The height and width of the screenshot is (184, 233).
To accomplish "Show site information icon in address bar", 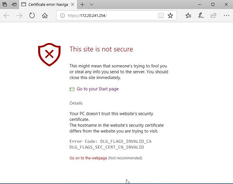I will click(62, 15).
